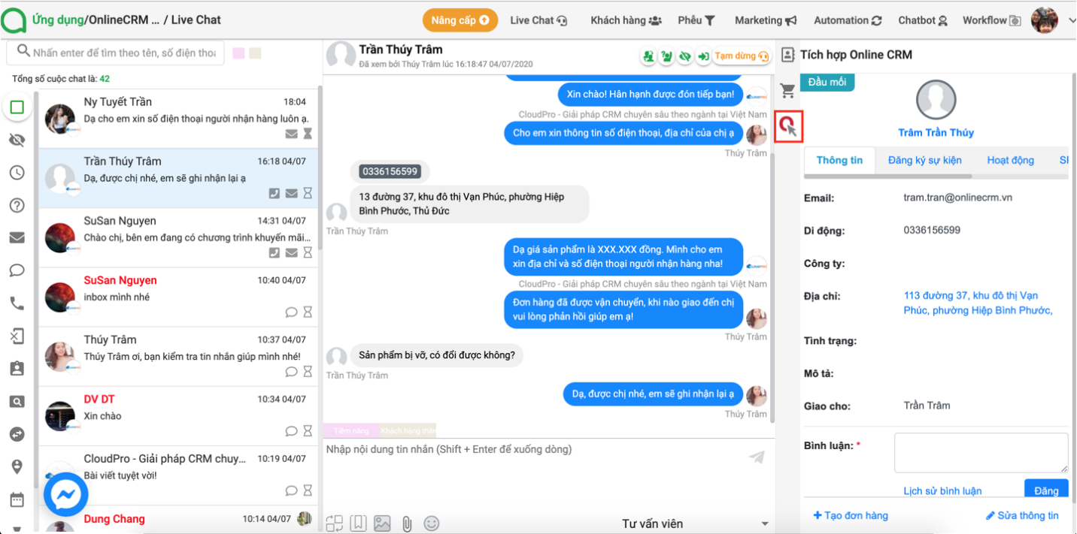
Task: Click the app logo at top left
Action: 13,20
